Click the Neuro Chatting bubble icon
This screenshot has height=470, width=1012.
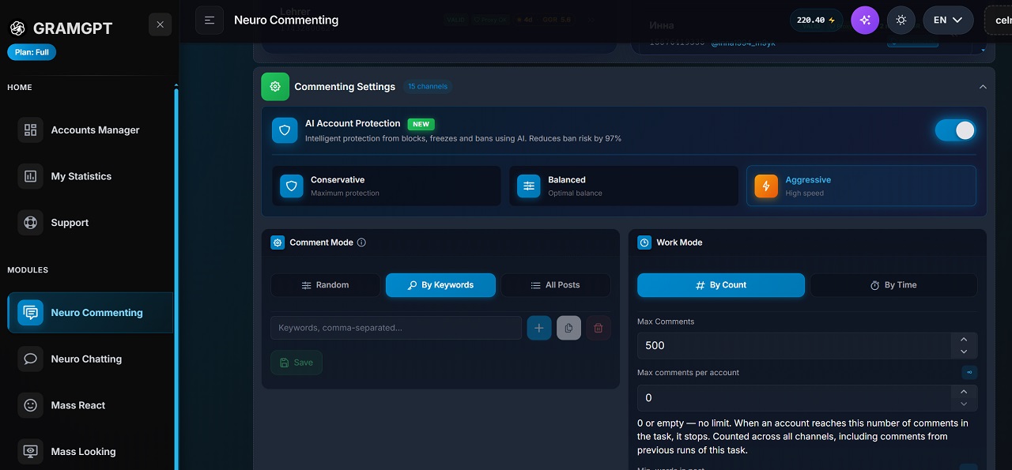click(31, 359)
